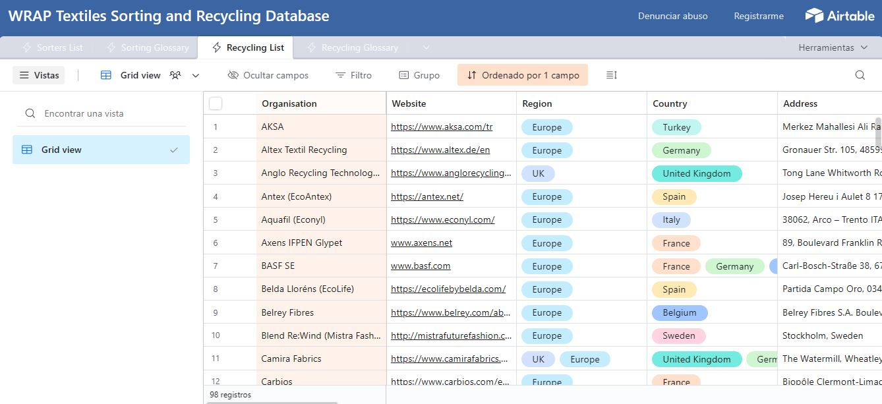This screenshot has width=882, height=404.
Task: Open Ocultar campos hide-fields option
Action: 268,75
